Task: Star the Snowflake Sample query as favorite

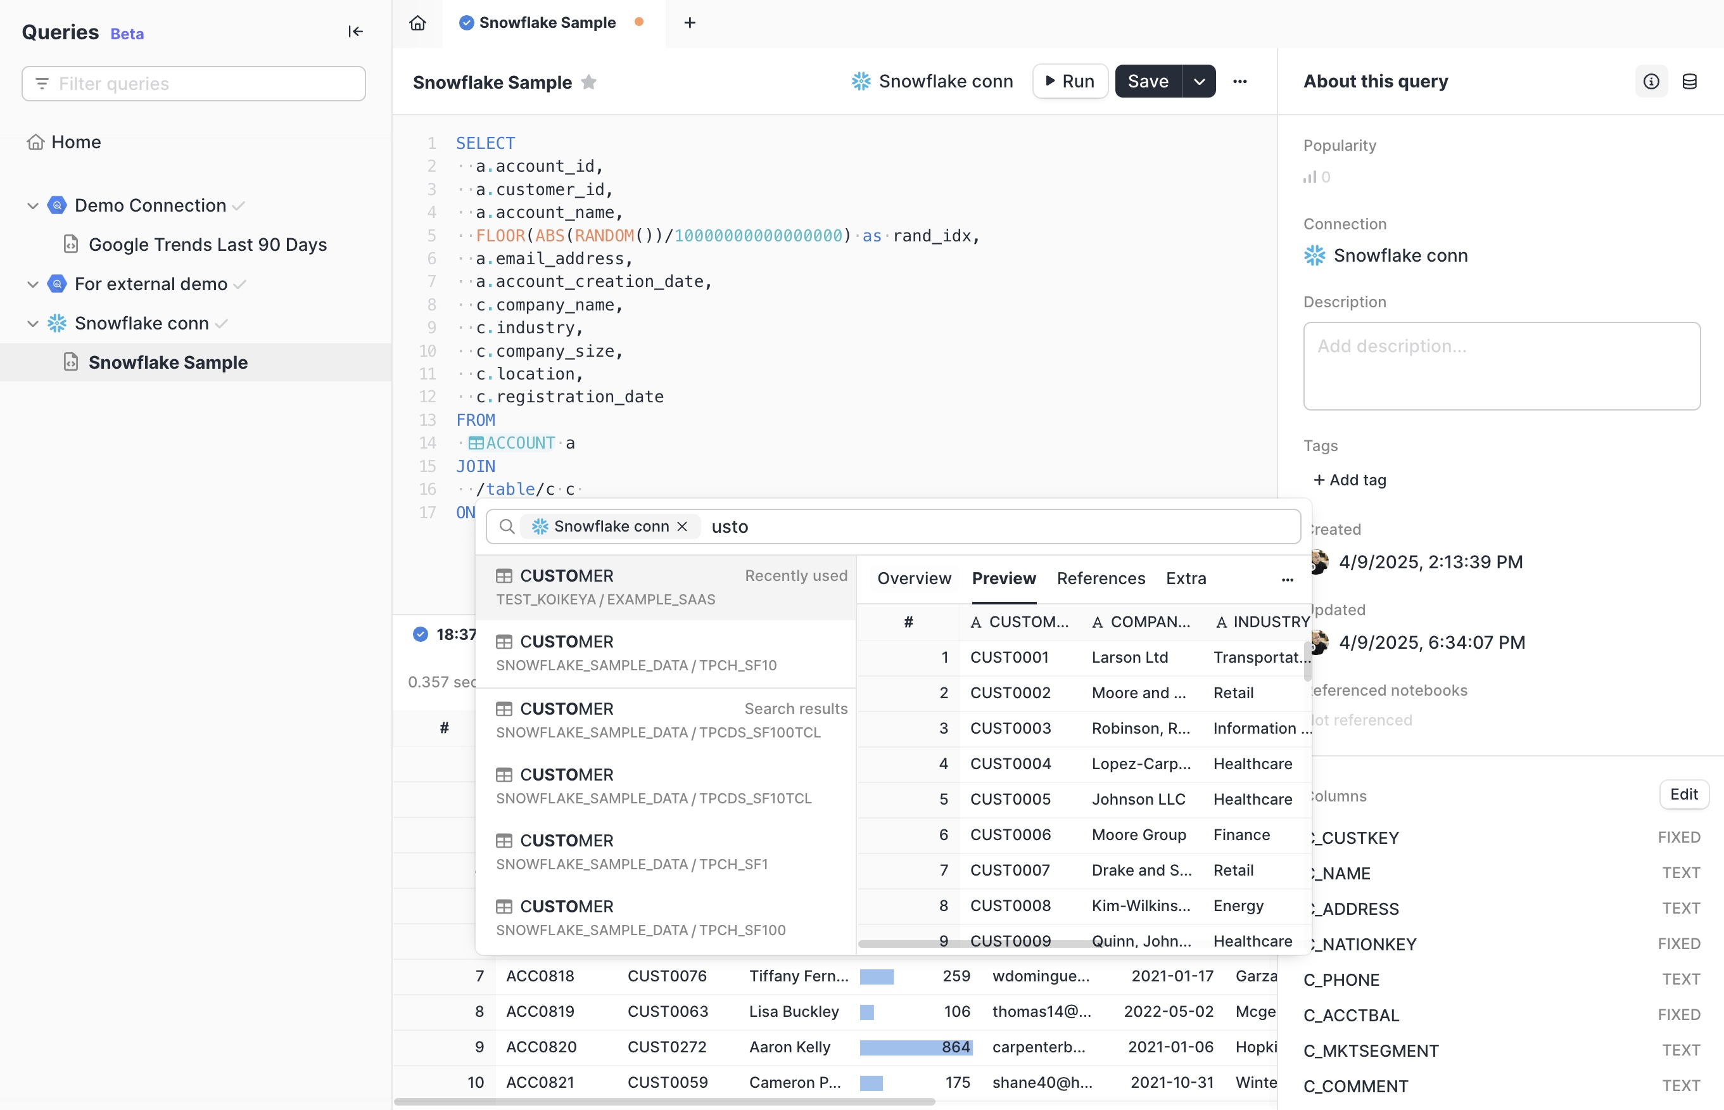Action: click(x=588, y=82)
